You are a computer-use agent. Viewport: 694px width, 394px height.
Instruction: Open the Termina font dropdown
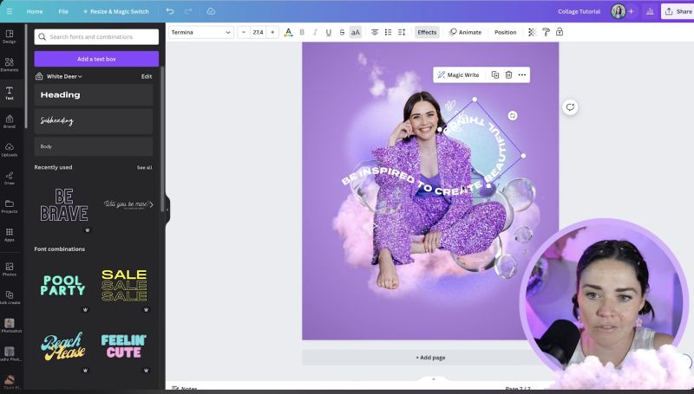point(201,32)
